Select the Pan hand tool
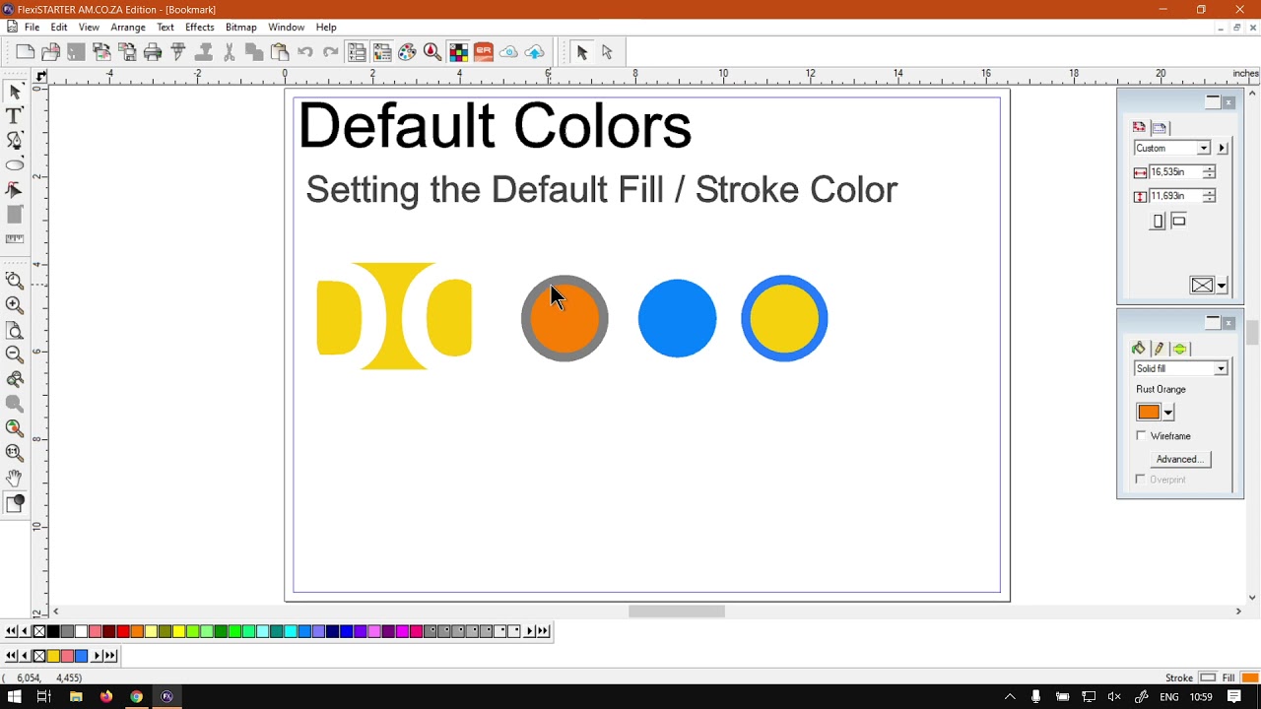The image size is (1261, 709). tap(15, 478)
